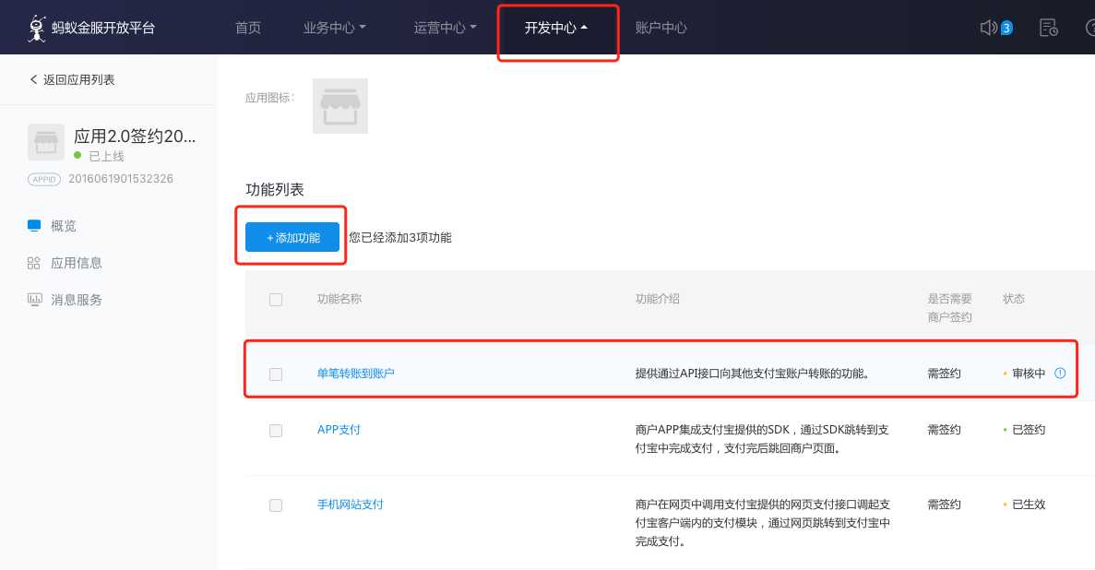Click the app name 应用2.0签约20...
Screen dimensions: 1095x570
[x=135, y=137]
